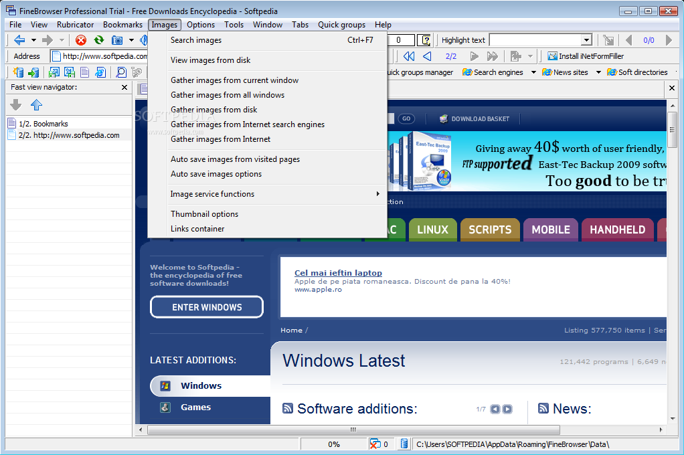The height and width of the screenshot is (455, 684).
Task: Choose Search images from the Images menu
Action: (268, 40)
